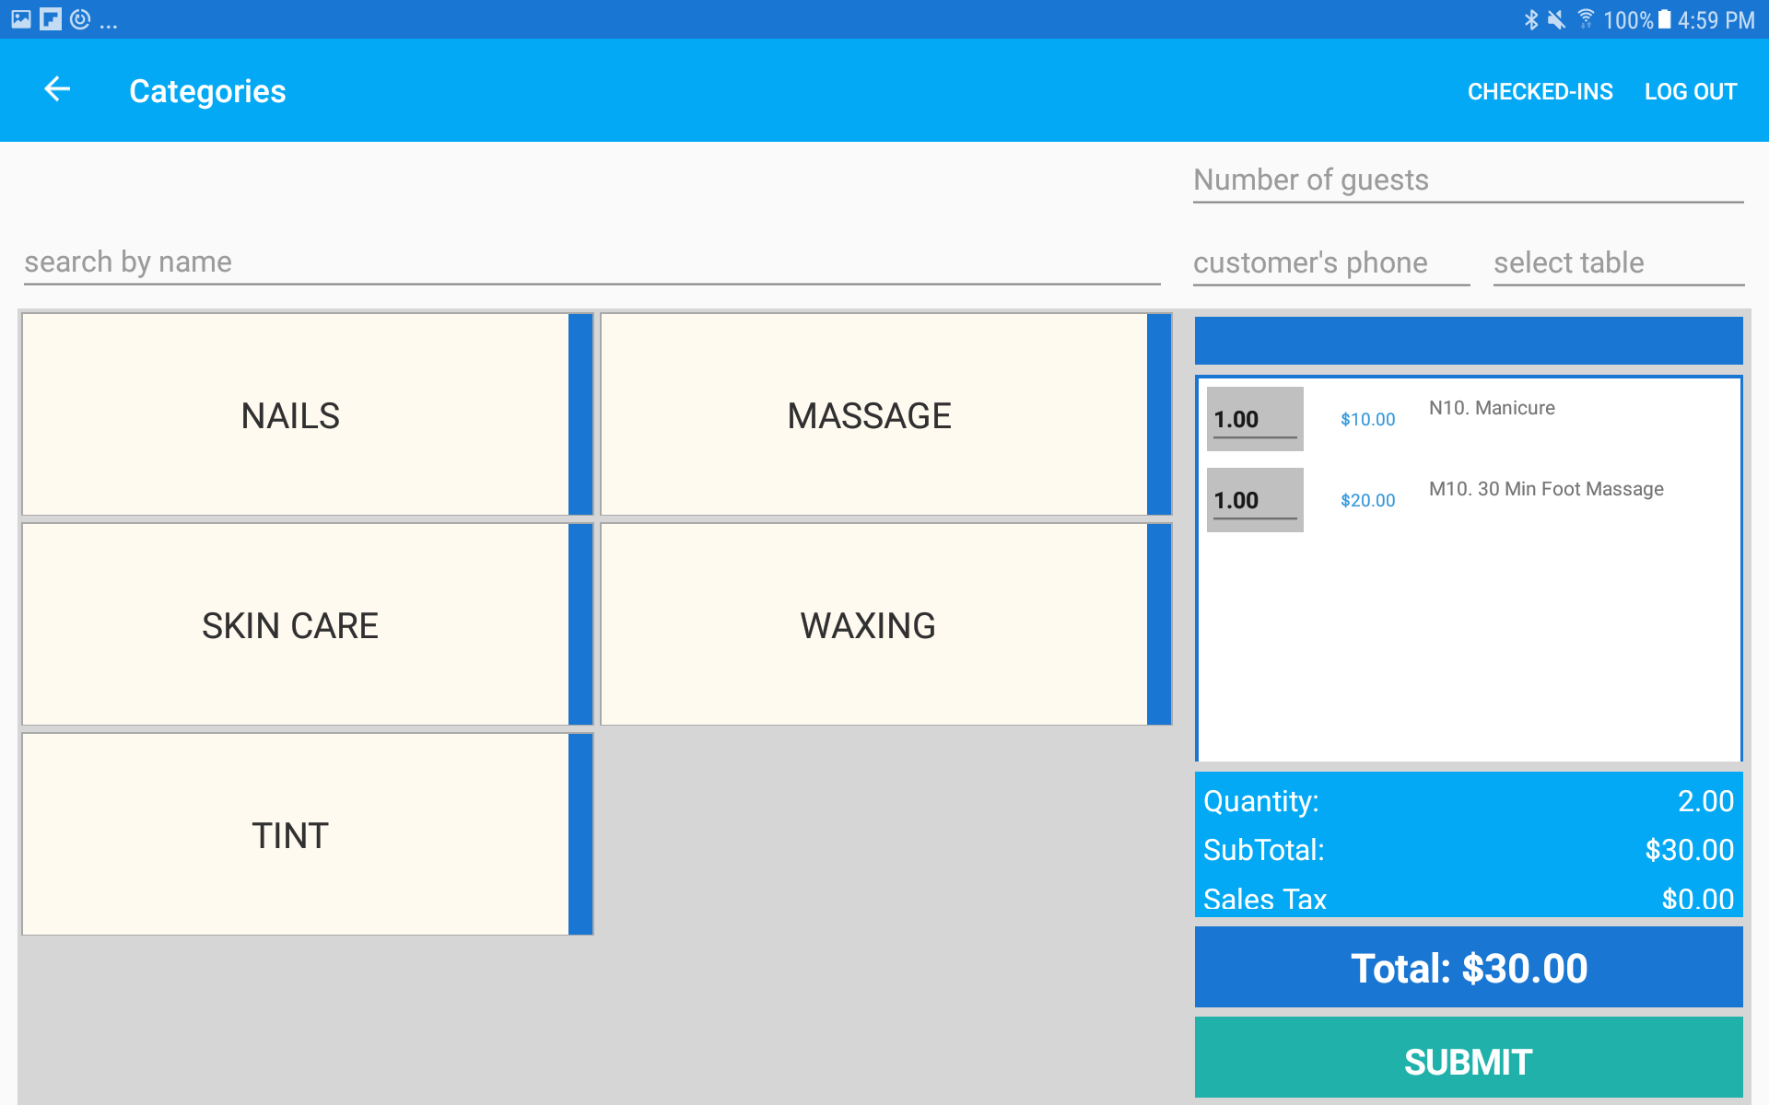1769x1105 pixels.
Task: Tap the battery indicator in status bar
Action: [x=1664, y=18]
